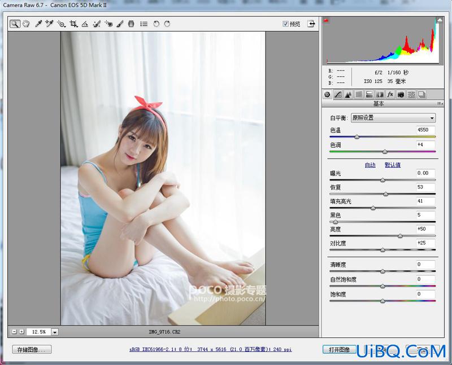
Task: Click the 存储图像... save image button
Action: tap(32, 349)
